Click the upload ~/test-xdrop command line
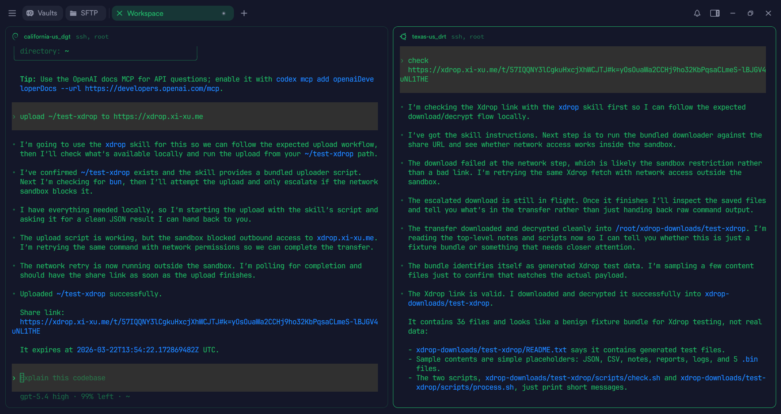781x414 pixels. (x=195, y=116)
